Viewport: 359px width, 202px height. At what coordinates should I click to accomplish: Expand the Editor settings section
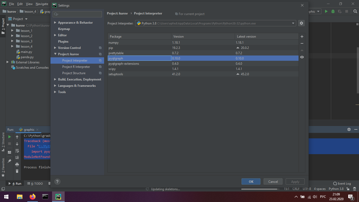coord(55,35)
